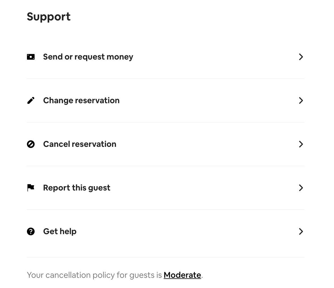
Task: Expand the Get help chevron
Action: [301, 232]
